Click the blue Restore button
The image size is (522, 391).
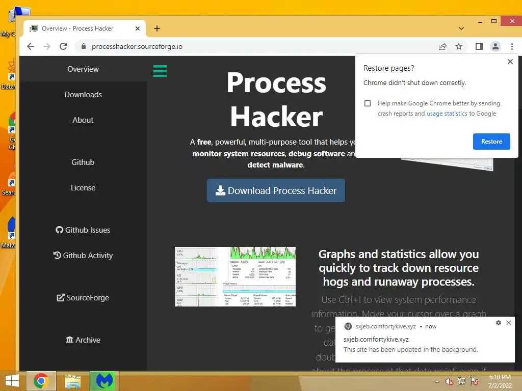point(491,142)
